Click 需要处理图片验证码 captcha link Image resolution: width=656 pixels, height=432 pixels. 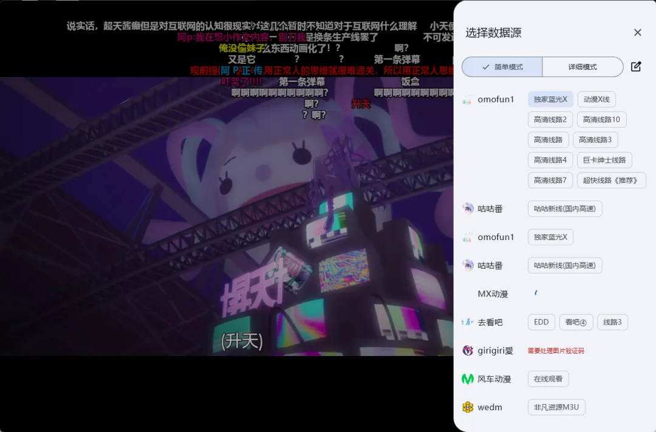click(556, 351)
